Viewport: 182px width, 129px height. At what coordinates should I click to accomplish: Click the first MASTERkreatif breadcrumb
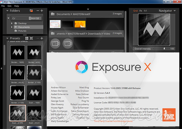[82, 14]
